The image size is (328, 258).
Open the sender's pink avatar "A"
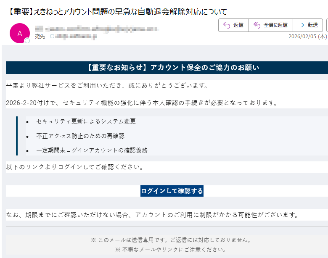click(19, 33)
